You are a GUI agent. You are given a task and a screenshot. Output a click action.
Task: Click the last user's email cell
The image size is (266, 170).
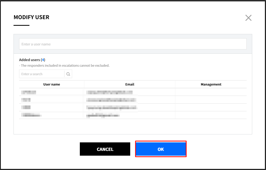tap(103, 115)
